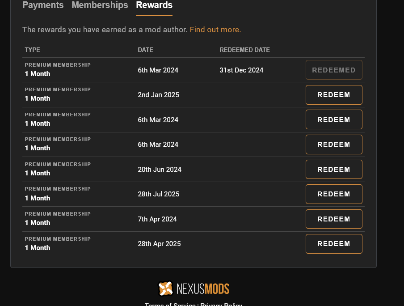The width and height of the screenshot is (404, 306).
Task: Open the Terms of Service link
Action: pyautogui.click(x=170, y=304)
